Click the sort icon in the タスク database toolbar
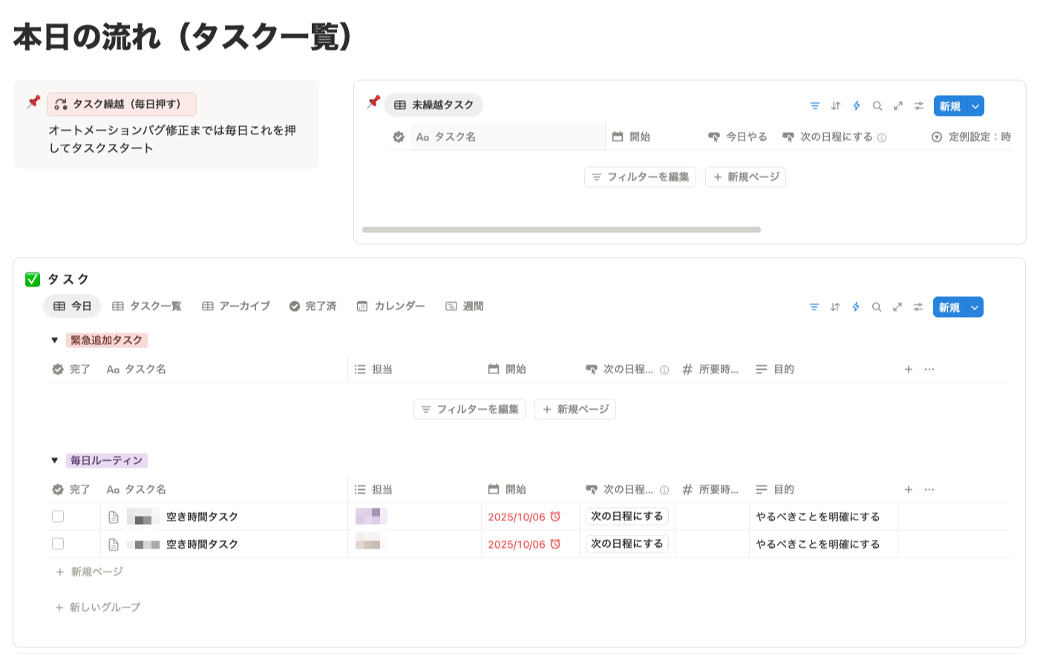The image size is (1040, 654). (x=835, y=307)
